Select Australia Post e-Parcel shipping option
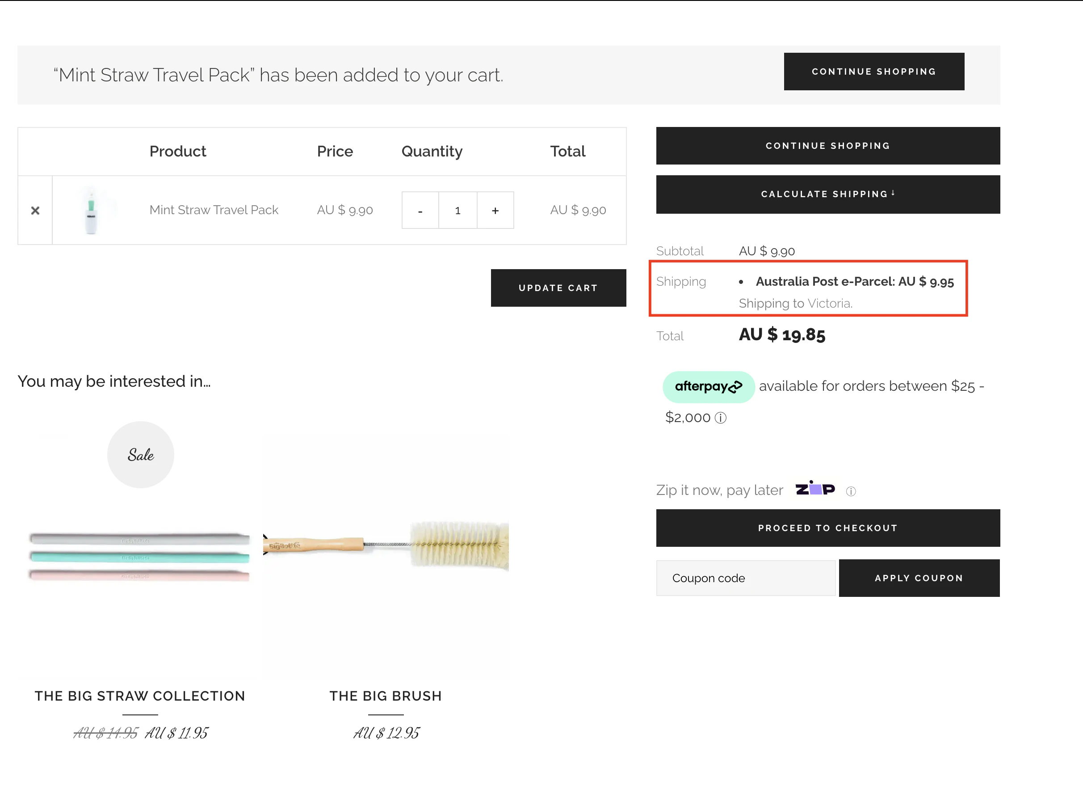The image size is (1083, 786). tap(854, 281)
